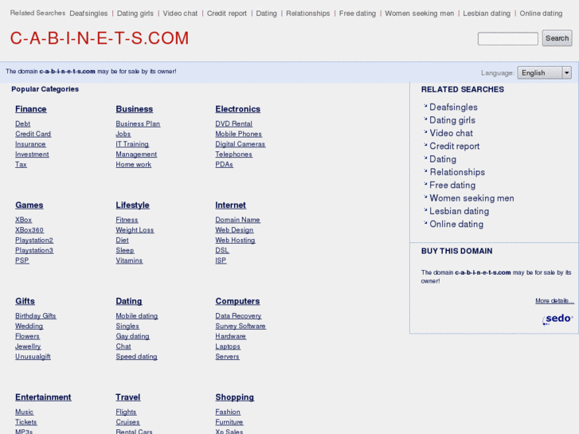Open Dating girls in Related Searches sidebar
The width and height of the screenshot is (579, 434).
452,120
